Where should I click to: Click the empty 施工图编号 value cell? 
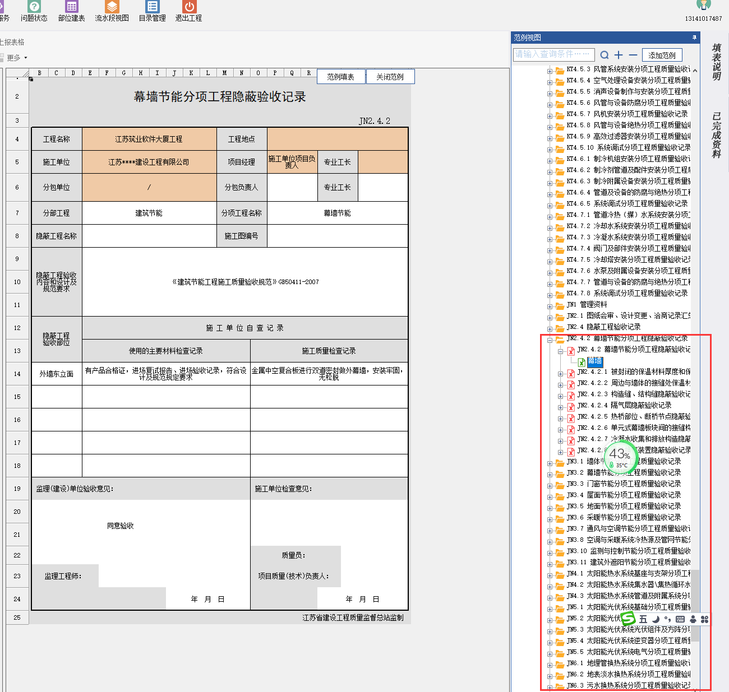pos(338,236)
